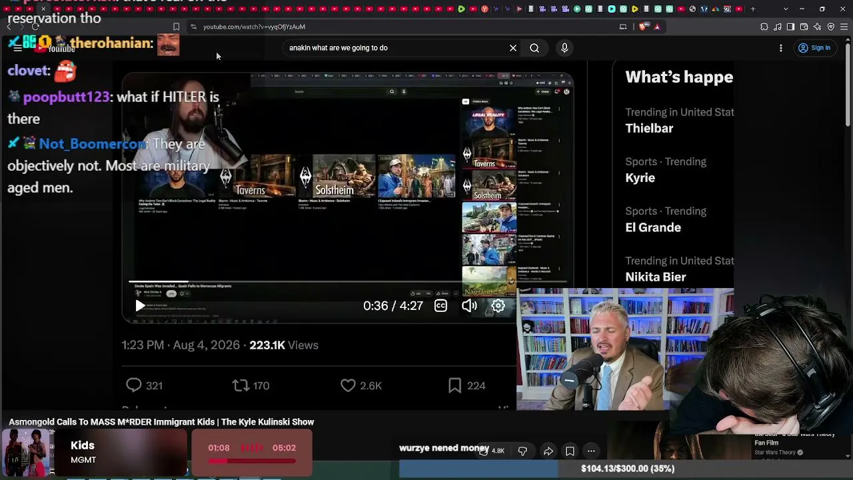Bookmark this page in the address bar

coord(176,27)
